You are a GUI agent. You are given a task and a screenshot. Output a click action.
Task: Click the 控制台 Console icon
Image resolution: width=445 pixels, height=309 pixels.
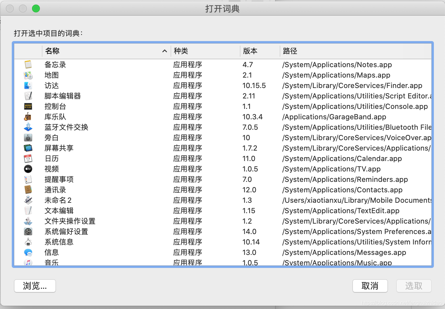point(28,106)
